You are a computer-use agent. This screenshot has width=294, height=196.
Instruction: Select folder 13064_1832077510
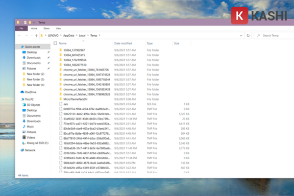click(x=75, y=65)
